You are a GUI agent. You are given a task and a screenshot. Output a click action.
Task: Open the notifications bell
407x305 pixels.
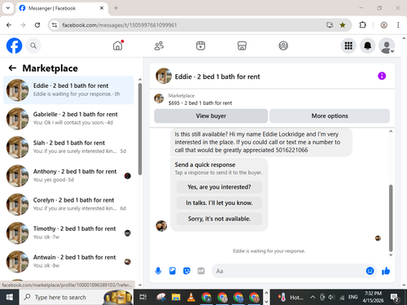click(367, 46)
